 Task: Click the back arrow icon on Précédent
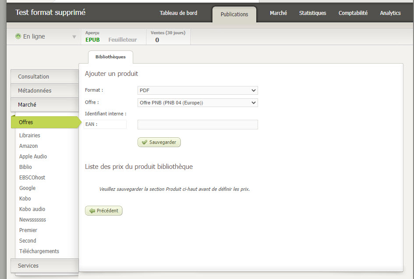pyautogui.click(x=92, y=211)
